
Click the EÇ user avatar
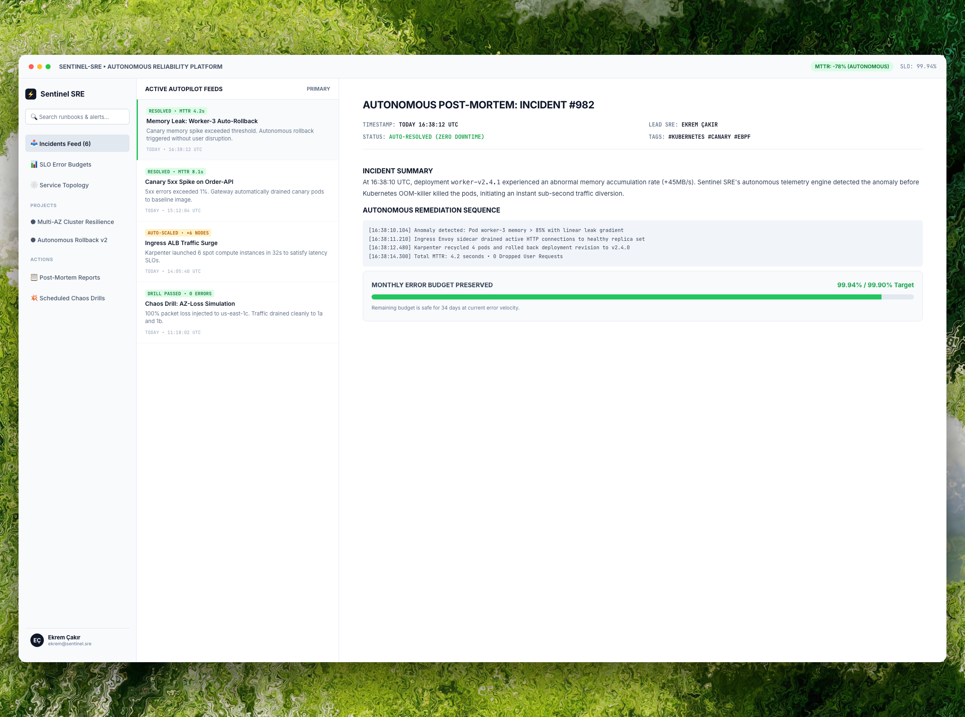[x=37, y=640]
